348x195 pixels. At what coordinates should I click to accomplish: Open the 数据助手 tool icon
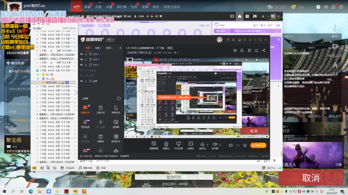point(116,138)
